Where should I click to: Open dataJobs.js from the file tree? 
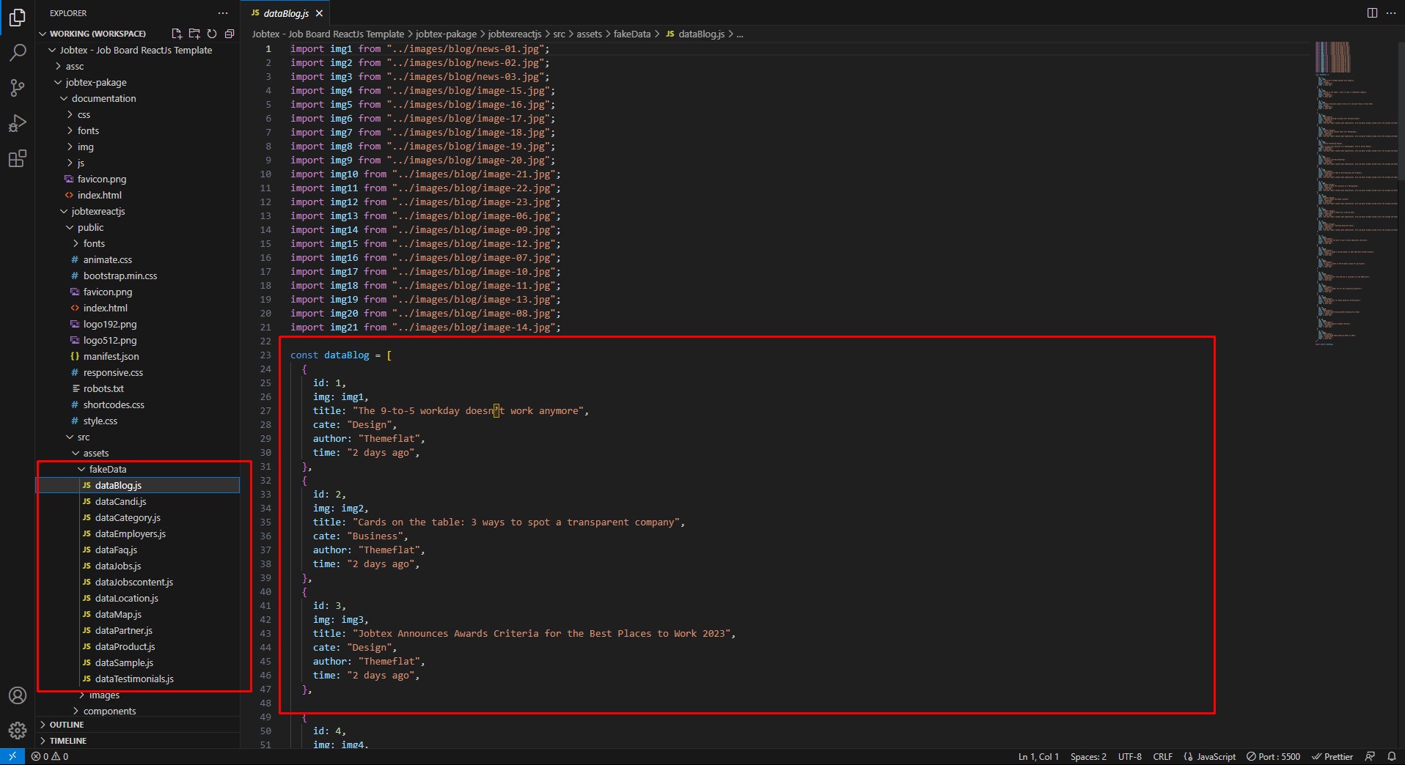click(x=118, y=566)
